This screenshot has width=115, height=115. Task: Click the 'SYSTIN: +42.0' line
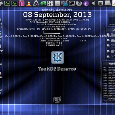[54, 43]
